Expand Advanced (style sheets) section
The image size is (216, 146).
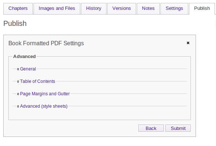tap(44, 106)
